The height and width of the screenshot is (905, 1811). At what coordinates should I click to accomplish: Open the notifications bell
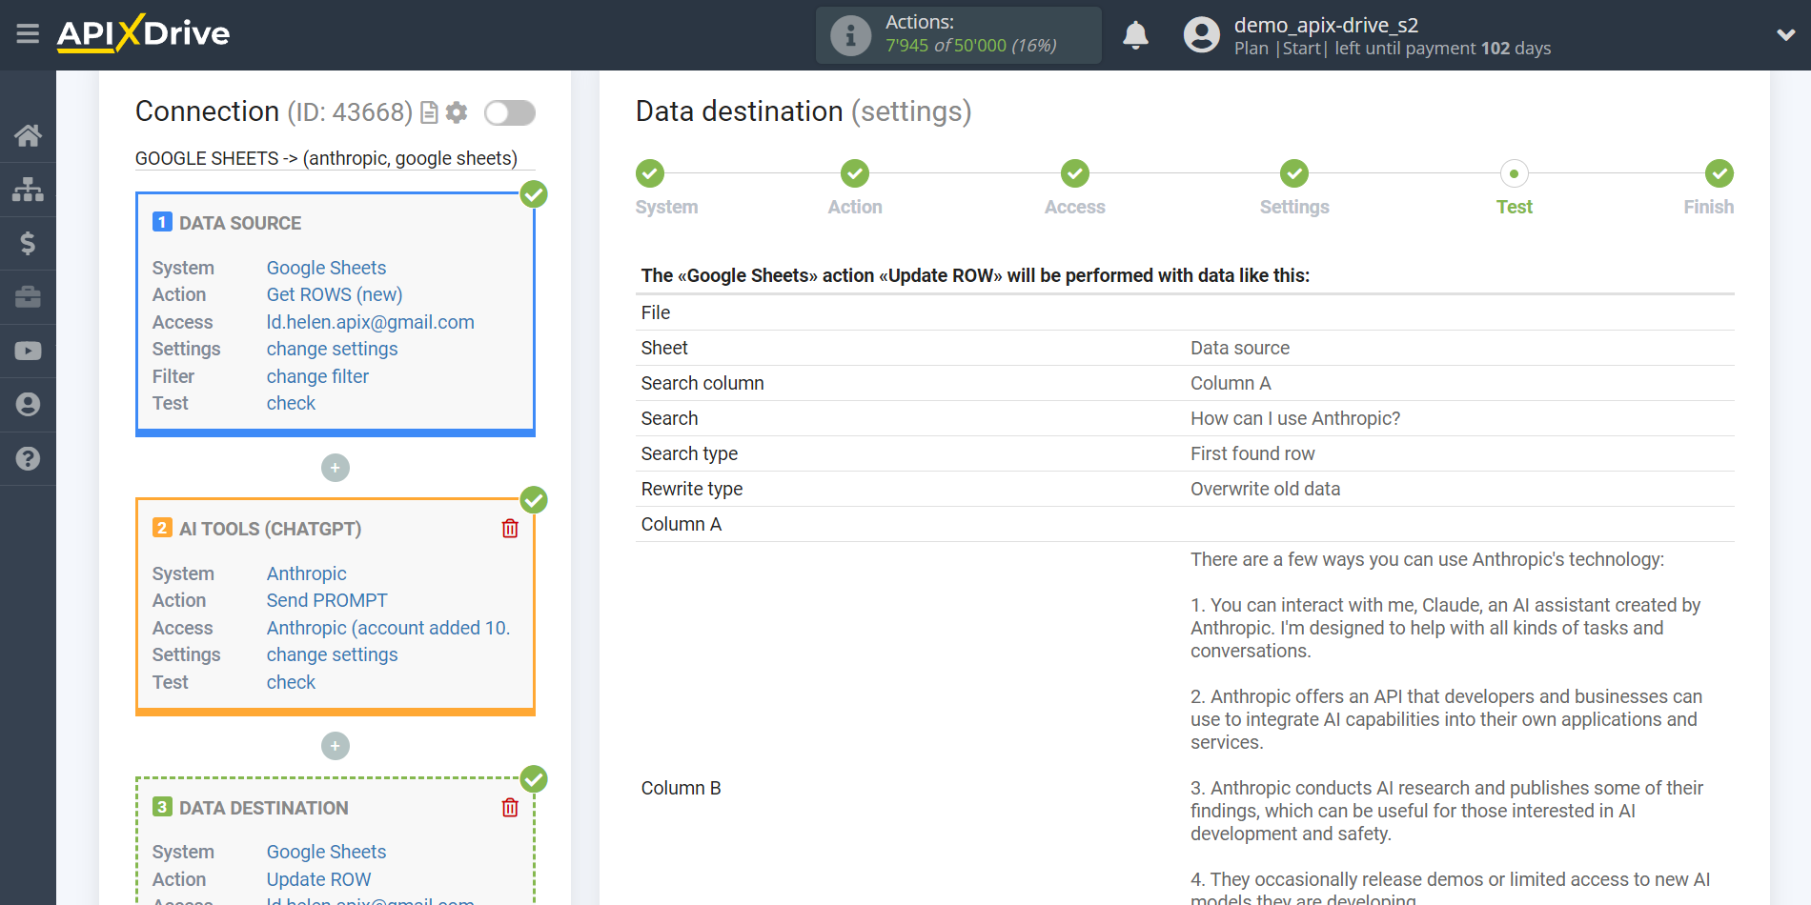(x=1135, y=35)
